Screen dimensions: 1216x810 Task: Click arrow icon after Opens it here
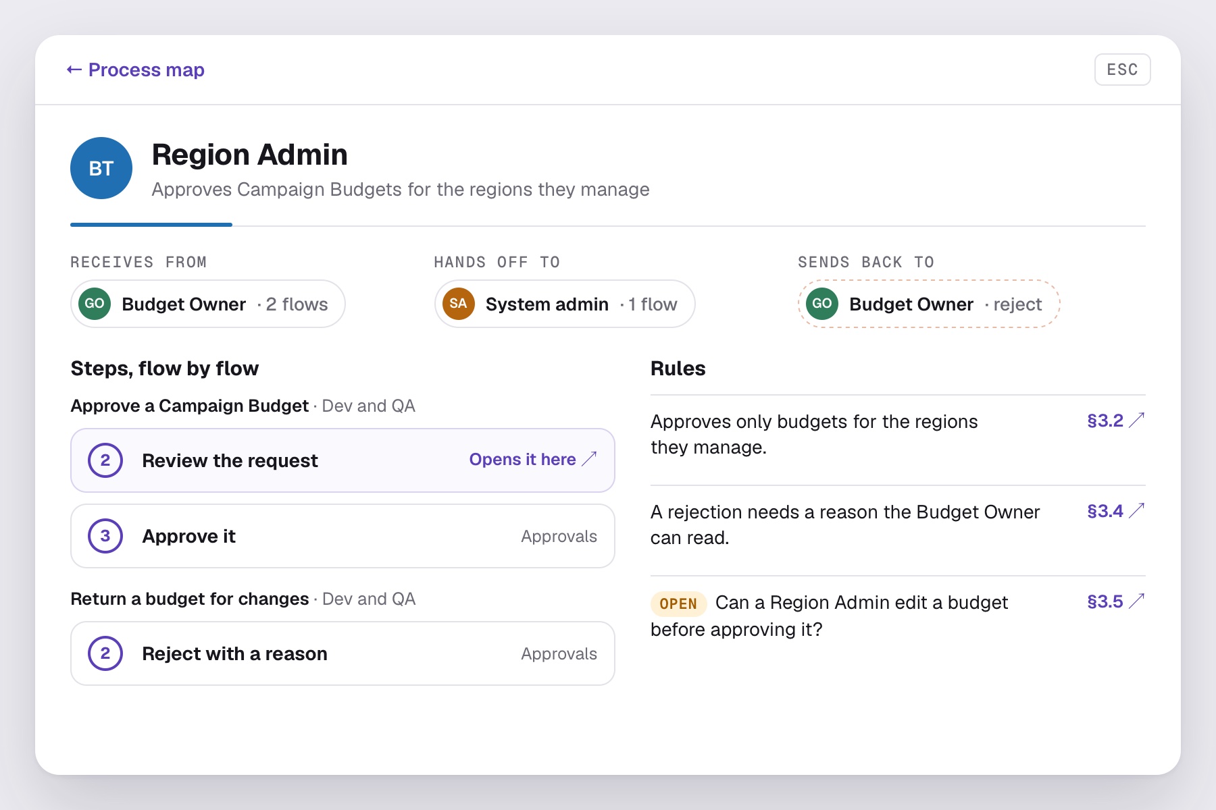point(590,459)
